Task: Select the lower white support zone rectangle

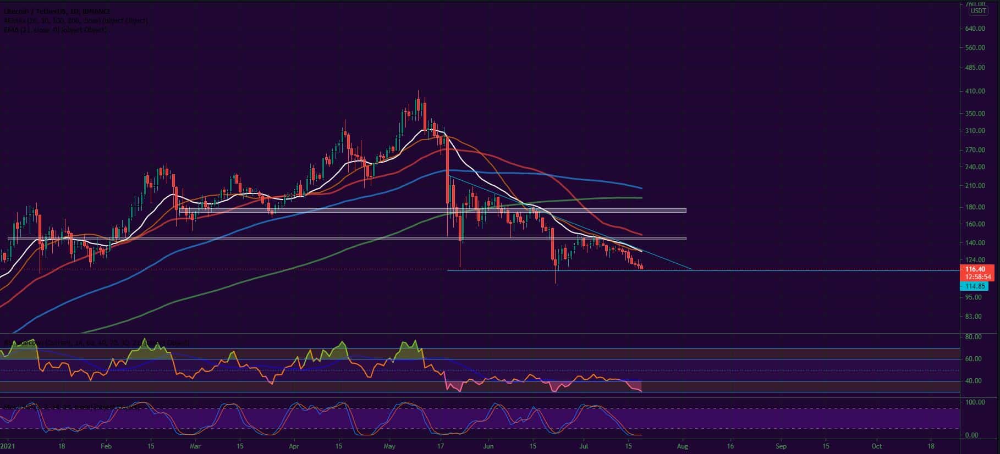Action: (x=347, y=239)
